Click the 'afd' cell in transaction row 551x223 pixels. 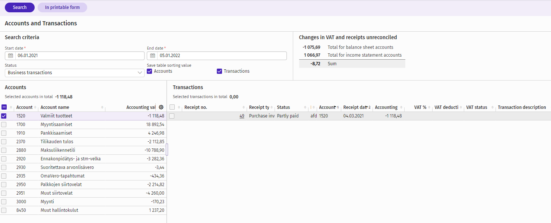pyautogui.click(x=314, y=116)
